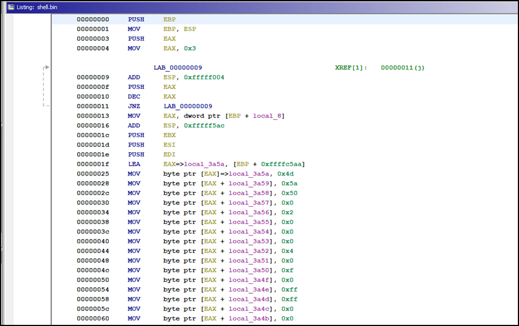Click the XREF[1]: field label
The image size is (519, 326).
(x=351, y=68)
